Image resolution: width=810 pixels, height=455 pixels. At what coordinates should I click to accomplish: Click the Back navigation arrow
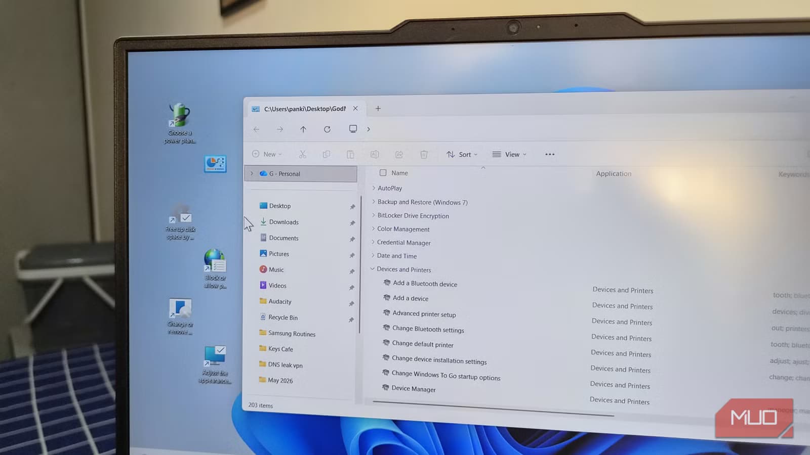(257, 129)
